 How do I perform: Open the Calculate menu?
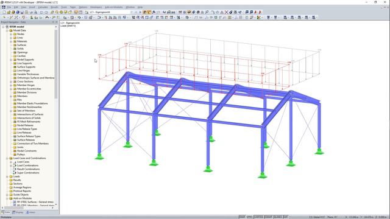coord(43,7)
